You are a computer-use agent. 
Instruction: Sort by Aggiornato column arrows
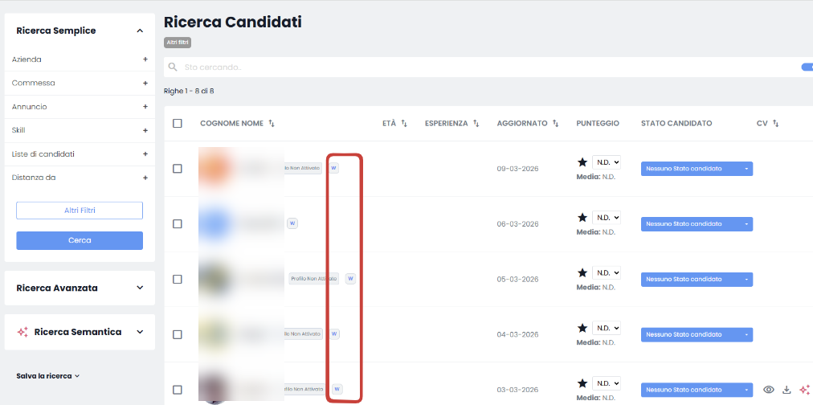[x=555, y=124]
